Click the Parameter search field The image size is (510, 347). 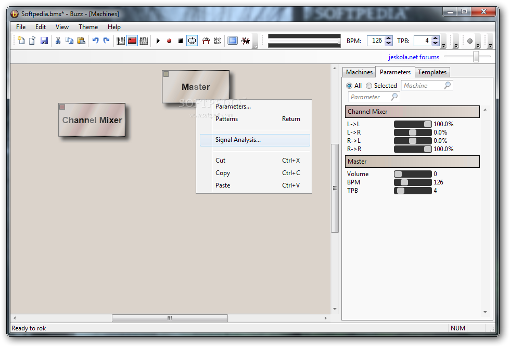click(374, 97)
